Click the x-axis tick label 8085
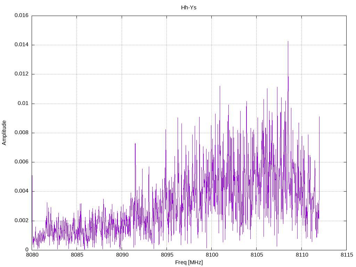The width and height of the screenshot is (356, 267). coord(77,255)
